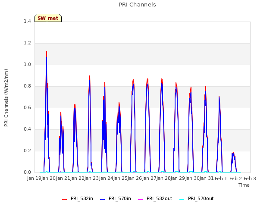Click the Jan 26 x-axis label
Image resolution: width=276 pixels, height=207 pixels.
(135, 179)
